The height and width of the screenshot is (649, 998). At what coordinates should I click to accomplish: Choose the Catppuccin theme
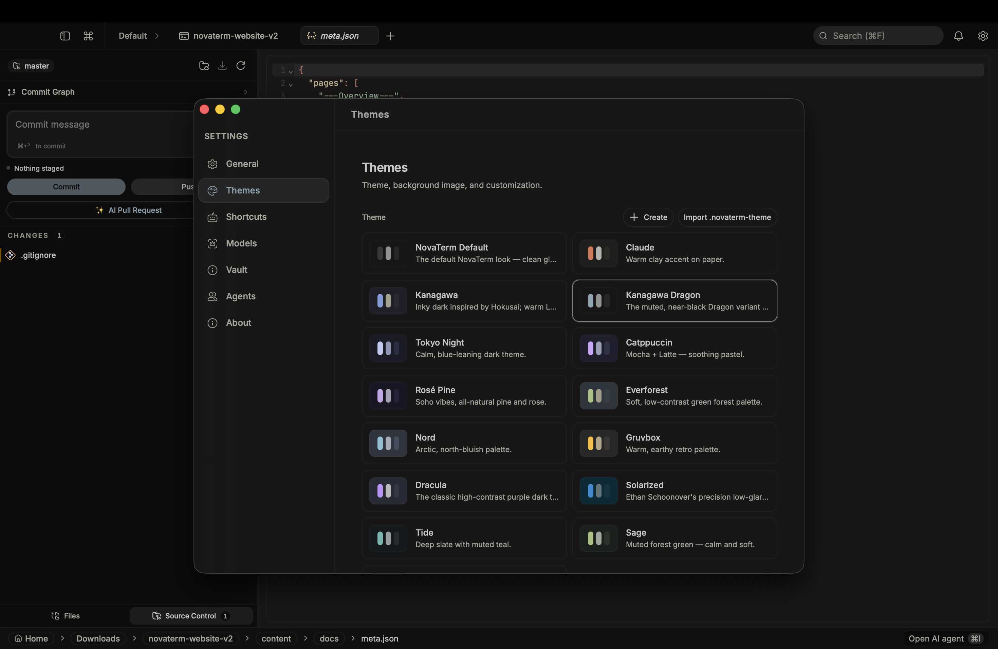[x=674, y=348]
